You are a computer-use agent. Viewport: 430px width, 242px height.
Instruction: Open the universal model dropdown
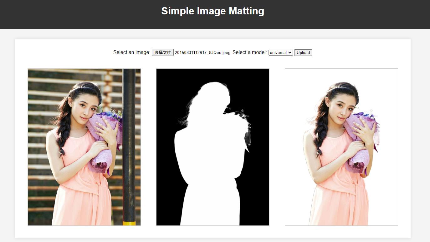coord(281,52)
